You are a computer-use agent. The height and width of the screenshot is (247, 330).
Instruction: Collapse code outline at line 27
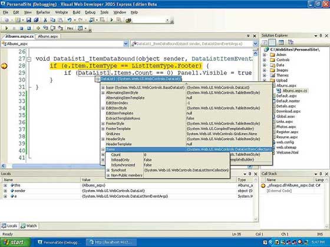pyautogui.click(x=29, y=59)
